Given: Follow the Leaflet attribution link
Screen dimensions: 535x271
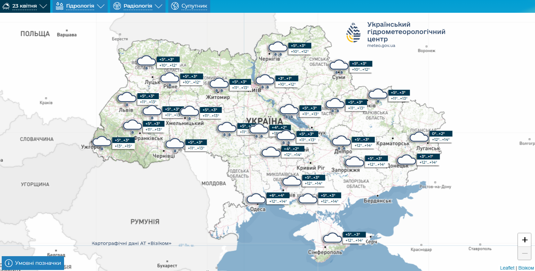Looking at the screenshot, I should coord(507,268).
